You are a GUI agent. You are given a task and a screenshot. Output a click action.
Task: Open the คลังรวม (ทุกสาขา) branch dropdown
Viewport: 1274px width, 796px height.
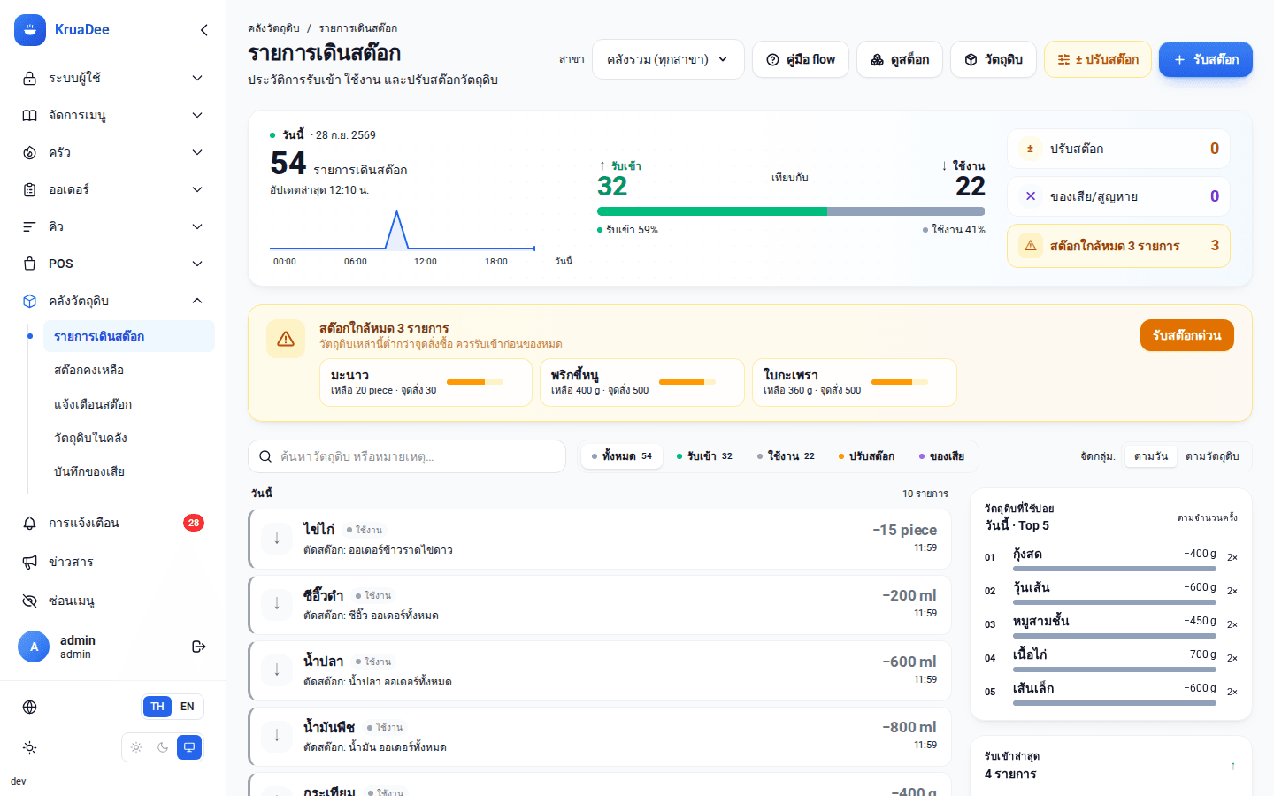click(668, 59)
